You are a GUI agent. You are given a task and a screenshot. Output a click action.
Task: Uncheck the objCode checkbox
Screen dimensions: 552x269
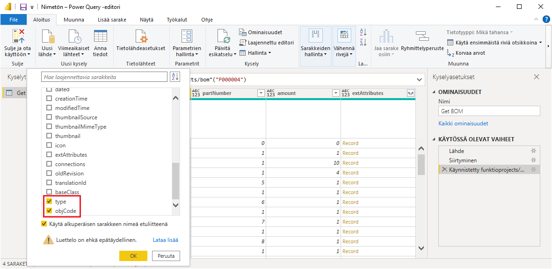point(49,211)
